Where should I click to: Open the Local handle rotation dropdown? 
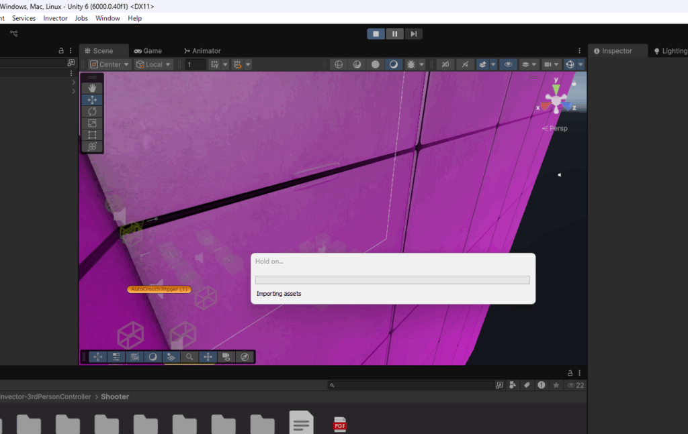(x=153, y=64)
